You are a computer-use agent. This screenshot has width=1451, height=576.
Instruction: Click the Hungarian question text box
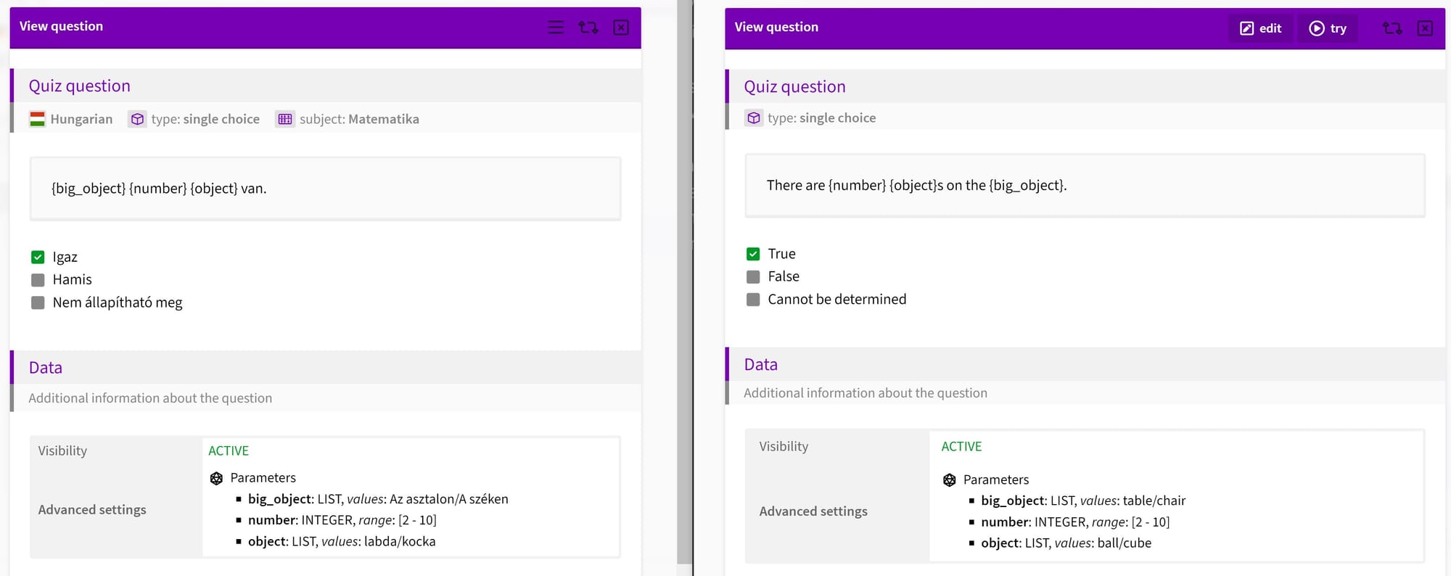point(325,189)
